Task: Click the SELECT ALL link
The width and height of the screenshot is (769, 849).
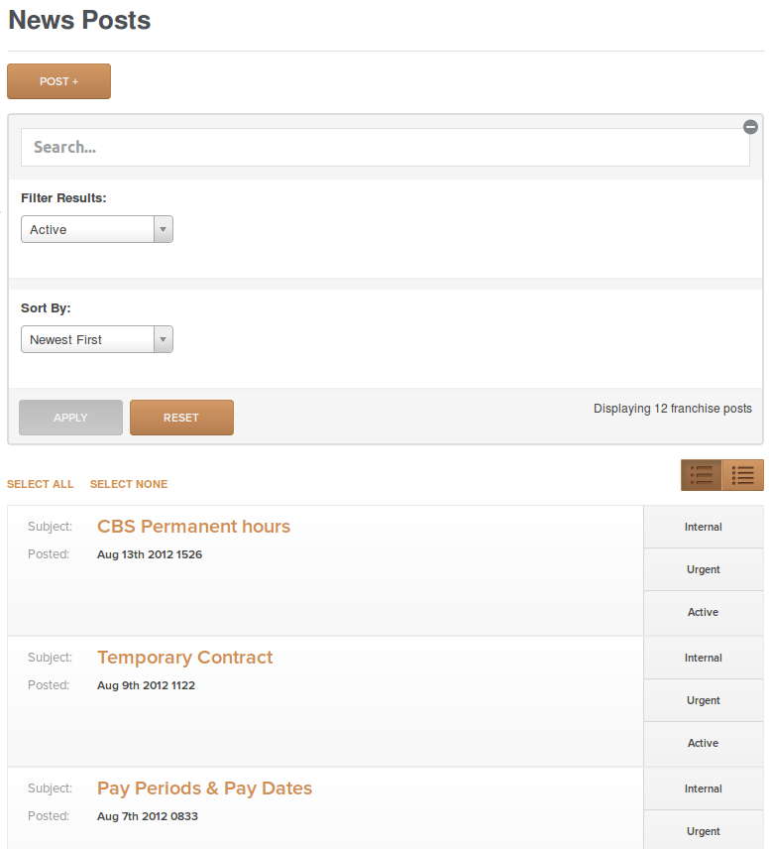Action: point(40,484)
